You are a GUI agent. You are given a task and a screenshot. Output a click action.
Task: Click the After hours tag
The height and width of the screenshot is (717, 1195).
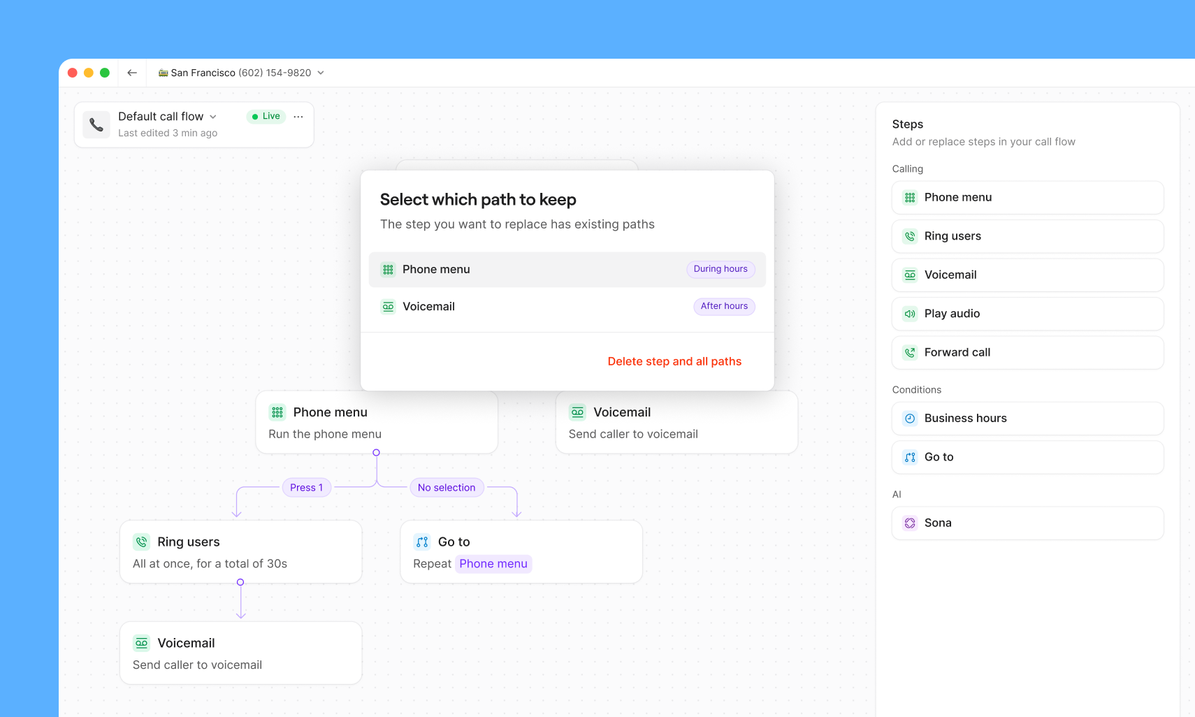tap(724, 306)
